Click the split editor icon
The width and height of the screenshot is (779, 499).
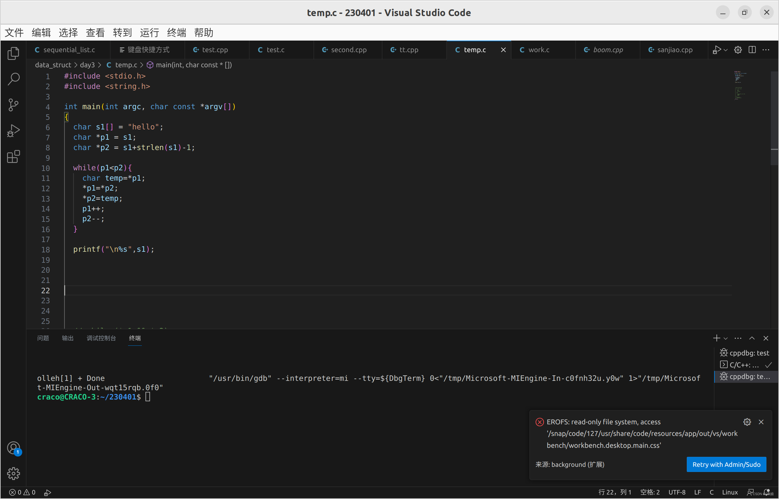point(752,50)
